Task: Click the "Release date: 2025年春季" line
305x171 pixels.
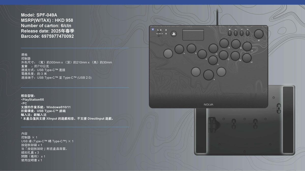Action: 48,31
